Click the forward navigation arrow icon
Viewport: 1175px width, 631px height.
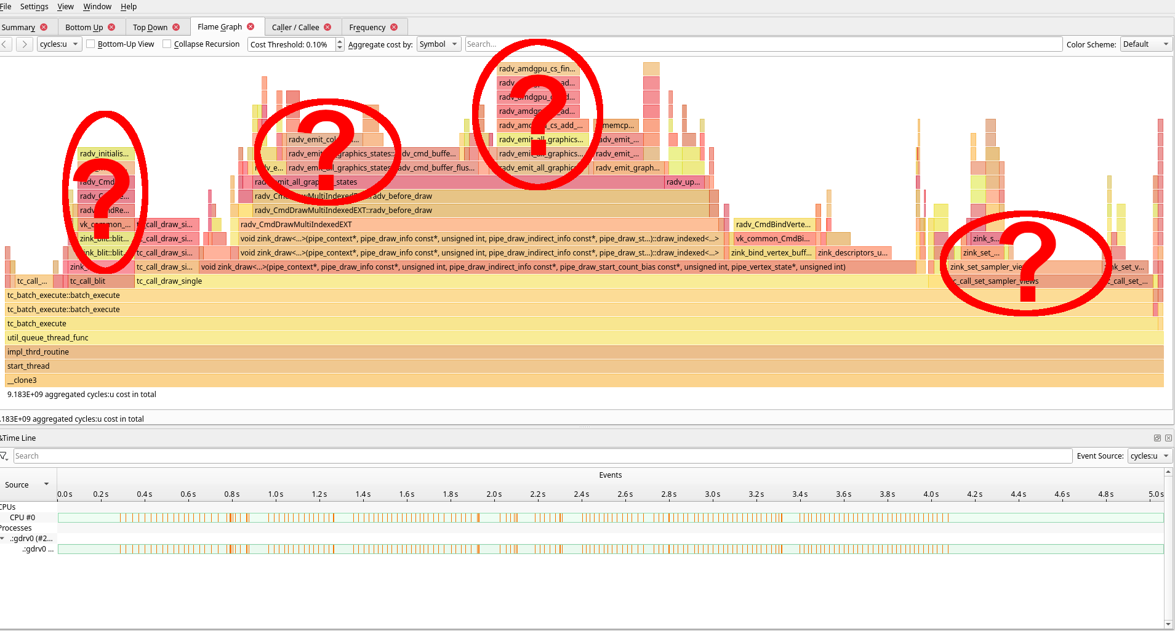pyautogui.click(x=25, y=44)
